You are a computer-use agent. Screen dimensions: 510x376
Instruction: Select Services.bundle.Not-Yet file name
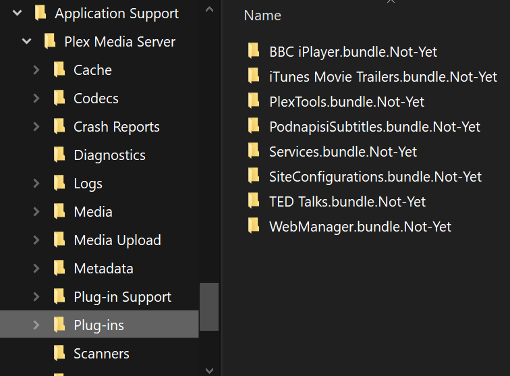click(x=343, y=152)
